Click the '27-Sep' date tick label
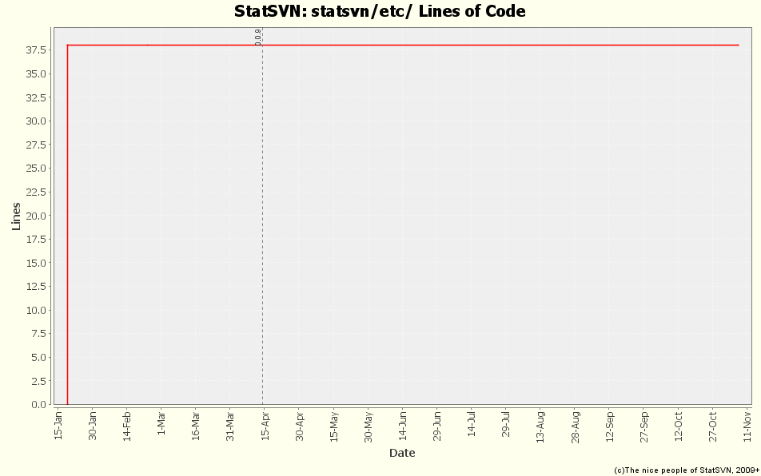This screenshot has width=761, height=476. point(644,426)
